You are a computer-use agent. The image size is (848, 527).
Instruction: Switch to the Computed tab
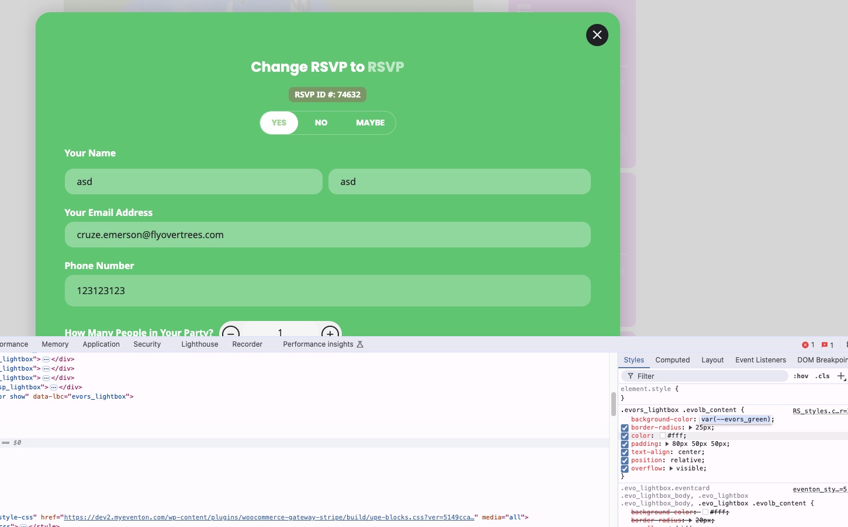pos(672,360)
